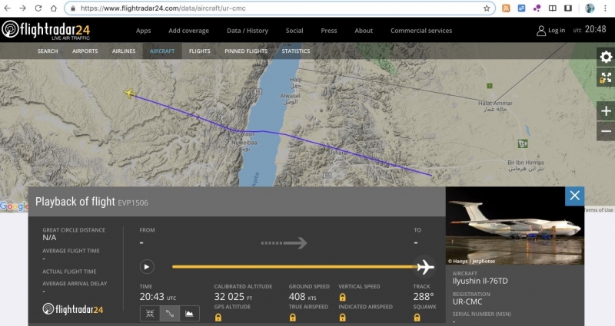
Task: Expand the Commercial services menu
Action: [x=421, y=31]
